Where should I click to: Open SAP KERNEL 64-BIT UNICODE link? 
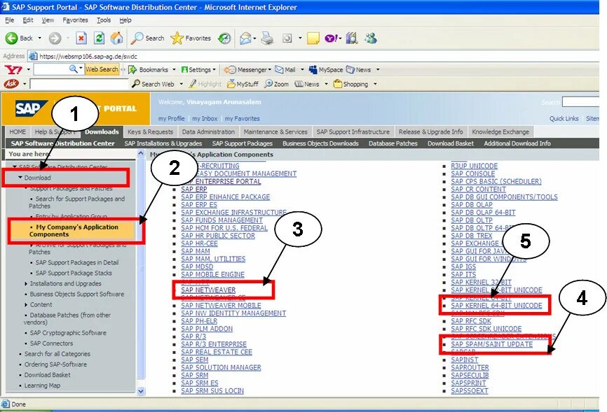click(x=496, y=306)
